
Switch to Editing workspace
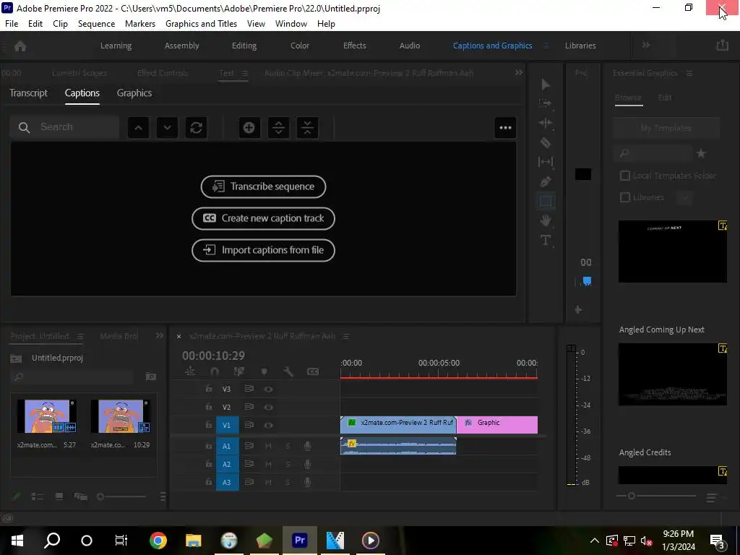244,46
